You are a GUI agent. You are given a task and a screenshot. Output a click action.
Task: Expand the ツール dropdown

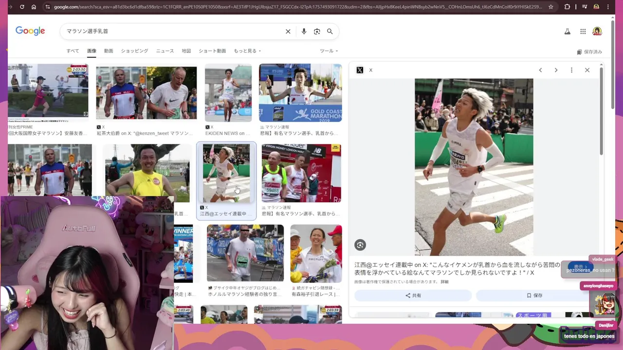pos(329,51)
